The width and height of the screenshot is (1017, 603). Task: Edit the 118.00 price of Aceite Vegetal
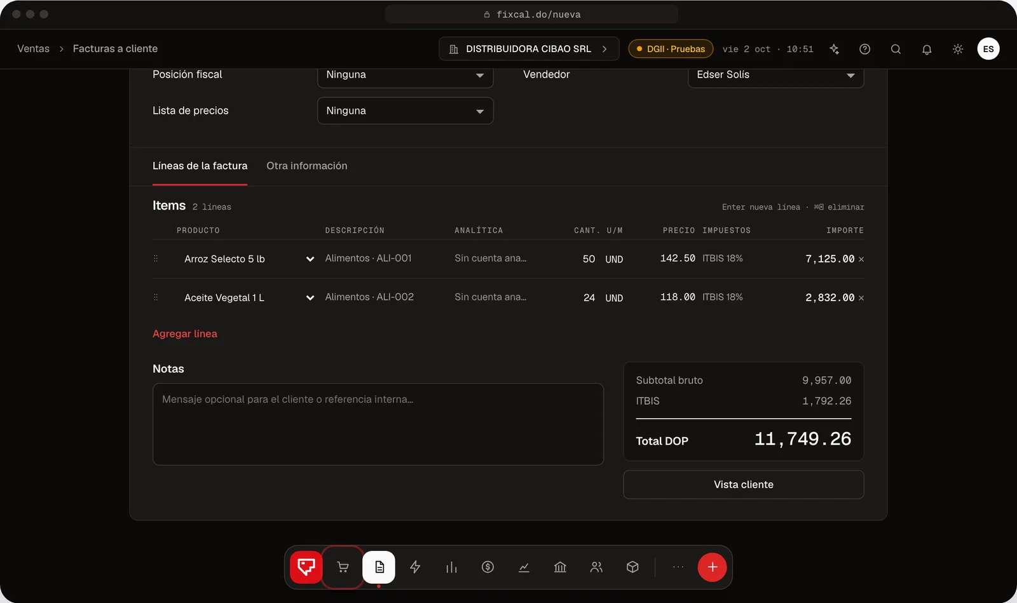[678, 297]
